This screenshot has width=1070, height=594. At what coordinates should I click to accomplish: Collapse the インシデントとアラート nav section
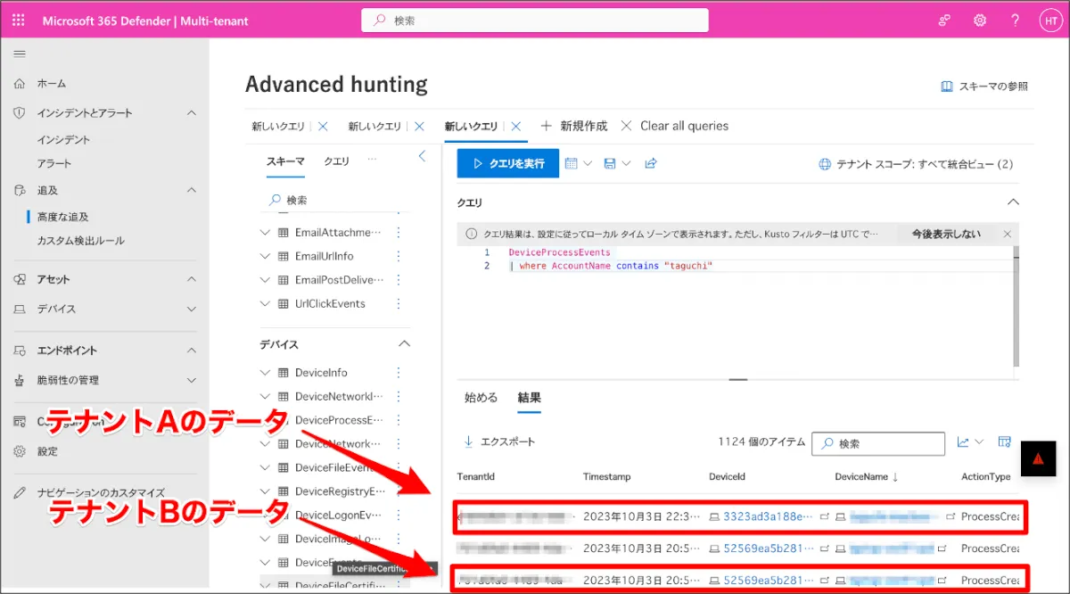[x=191, y=113]
